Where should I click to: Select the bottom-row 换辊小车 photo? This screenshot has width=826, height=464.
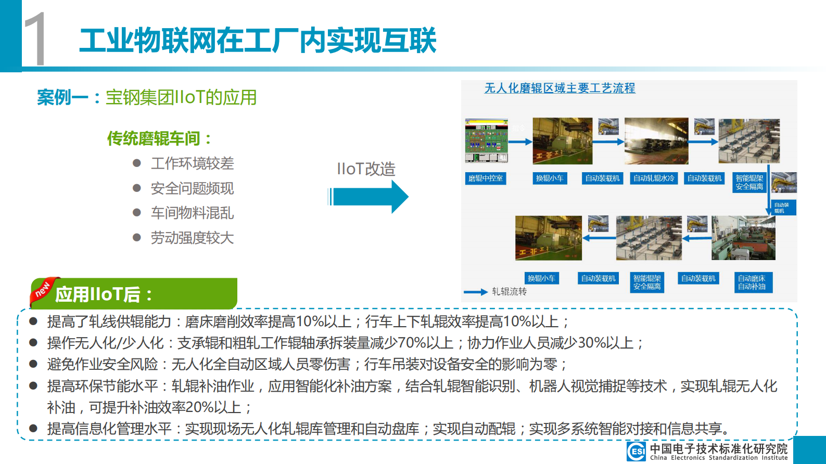[549, 238]
